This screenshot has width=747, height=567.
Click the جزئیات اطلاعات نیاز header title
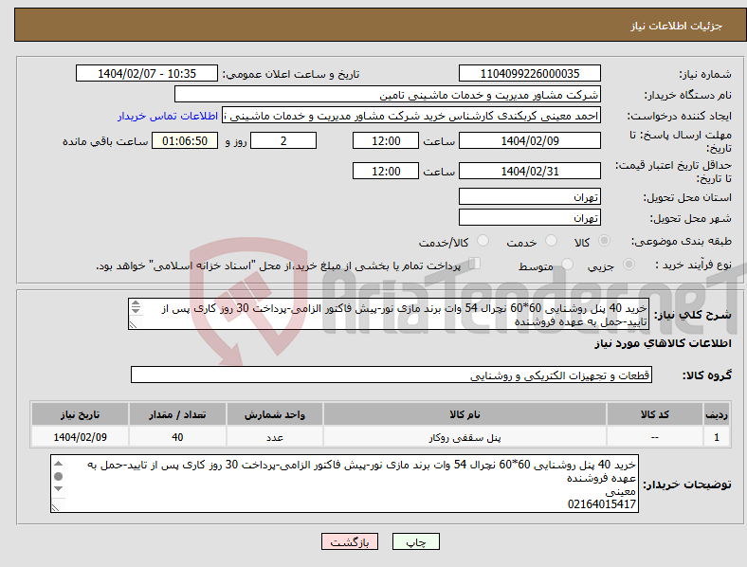[677, 26]
